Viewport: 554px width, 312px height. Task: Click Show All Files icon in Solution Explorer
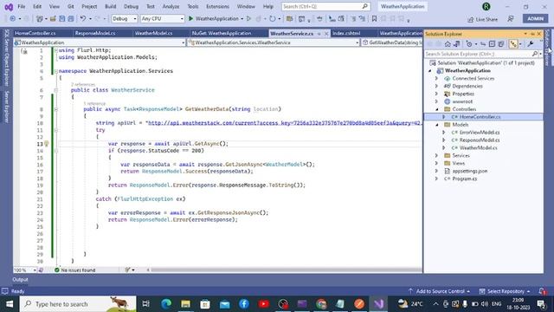[501, 44]
